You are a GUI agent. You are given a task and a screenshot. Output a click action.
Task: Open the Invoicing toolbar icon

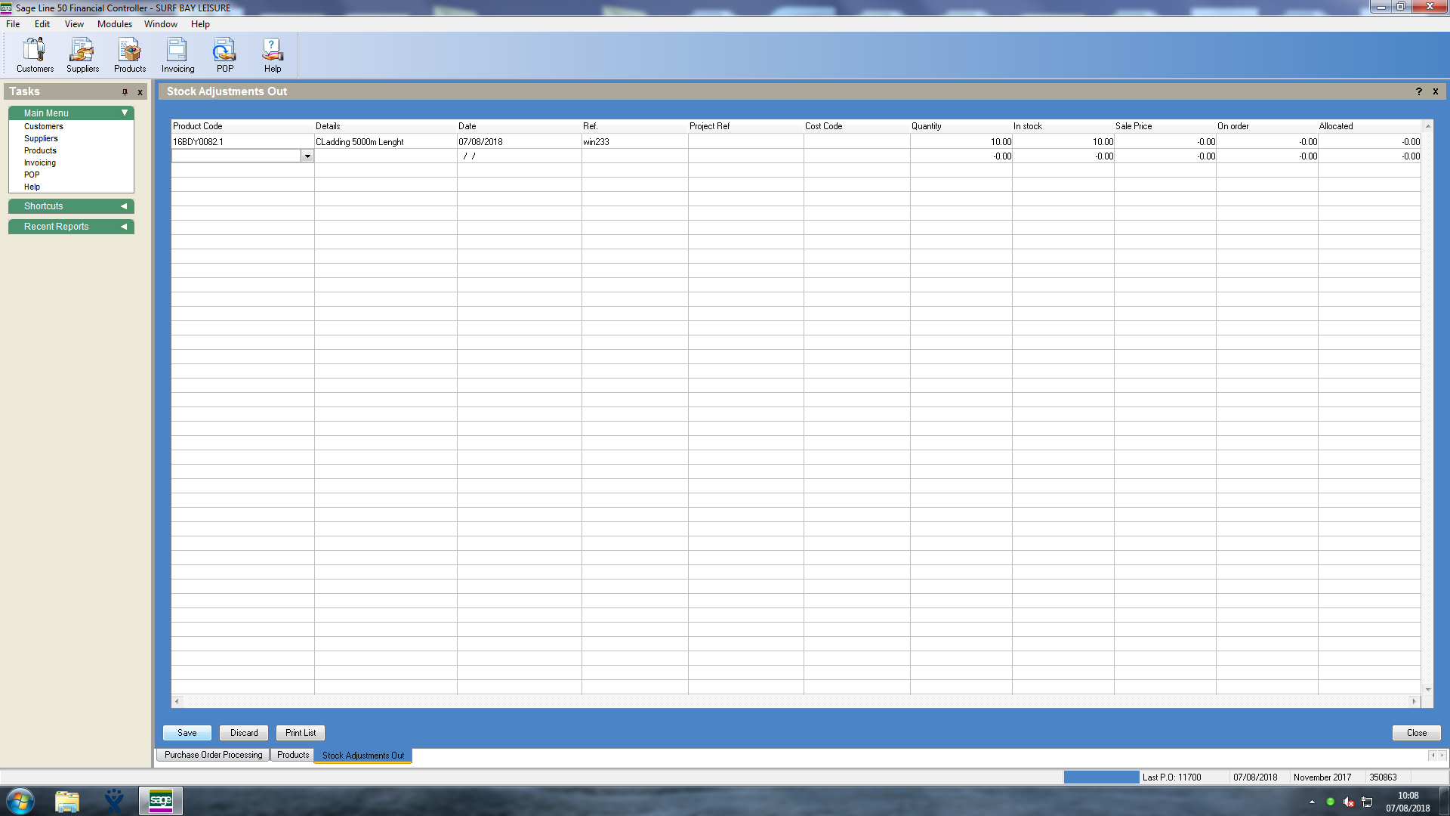click(177, 55)
